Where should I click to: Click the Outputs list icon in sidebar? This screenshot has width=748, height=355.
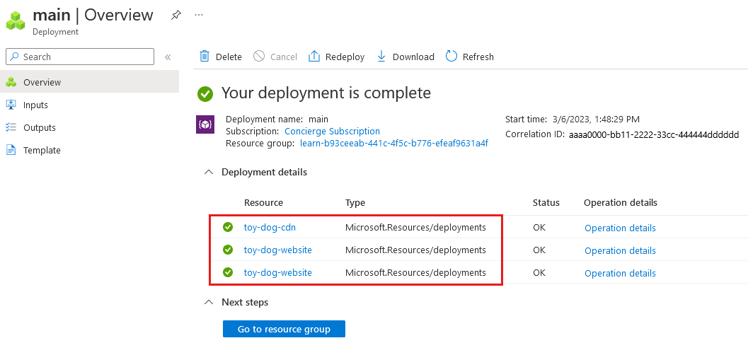point(11,127)
